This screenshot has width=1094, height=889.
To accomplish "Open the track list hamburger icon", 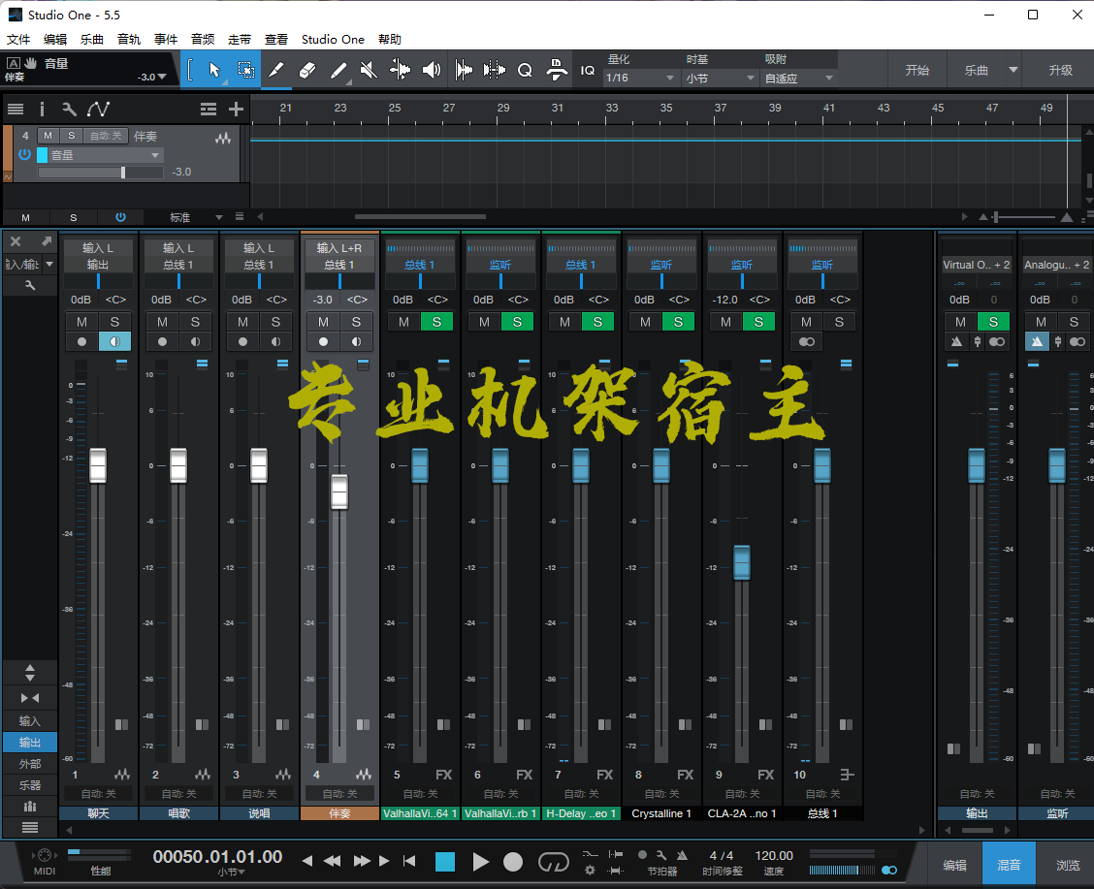I will (16, 109).
